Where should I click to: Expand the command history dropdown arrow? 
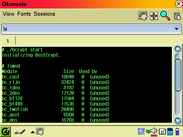coord(176,29)
